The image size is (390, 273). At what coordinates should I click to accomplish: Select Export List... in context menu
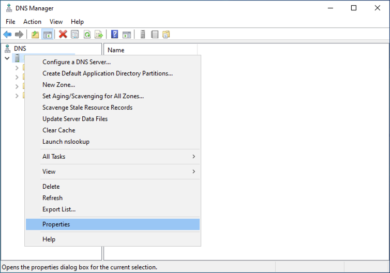click(113, 209)
